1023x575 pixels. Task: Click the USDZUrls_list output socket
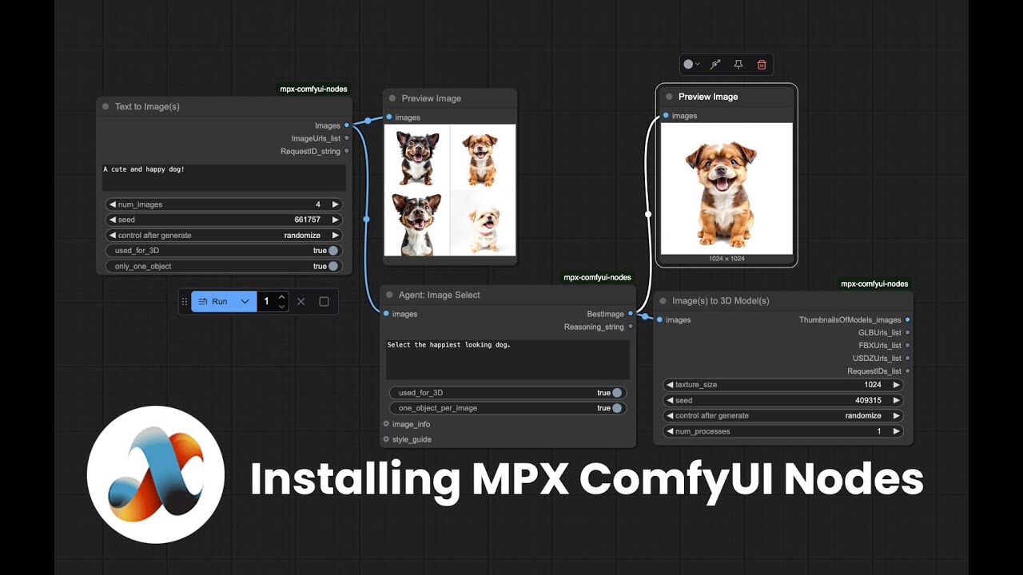(x=907, y=358)
